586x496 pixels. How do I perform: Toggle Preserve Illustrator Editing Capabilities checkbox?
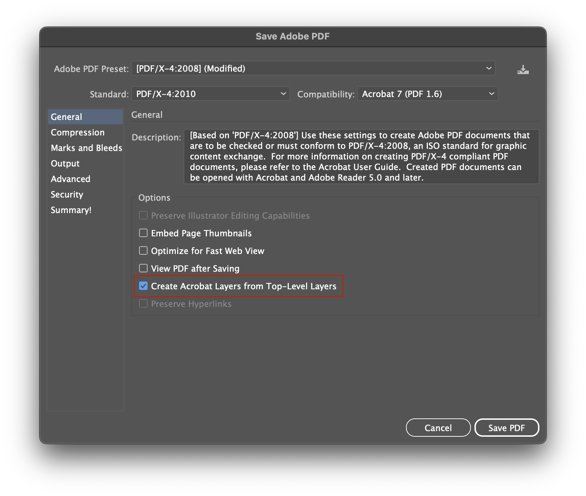pos(143,215)
